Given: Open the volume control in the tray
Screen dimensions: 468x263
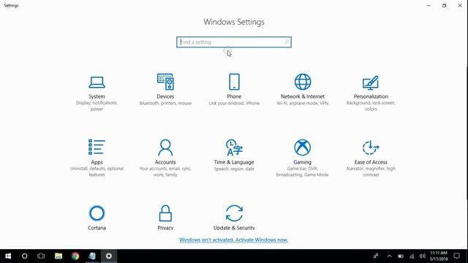Looking at the screenshot, I should 422,256.
